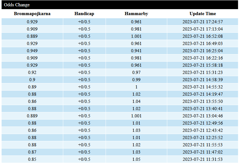Select Hammarby odds 1.05

[x=136, y=159]
